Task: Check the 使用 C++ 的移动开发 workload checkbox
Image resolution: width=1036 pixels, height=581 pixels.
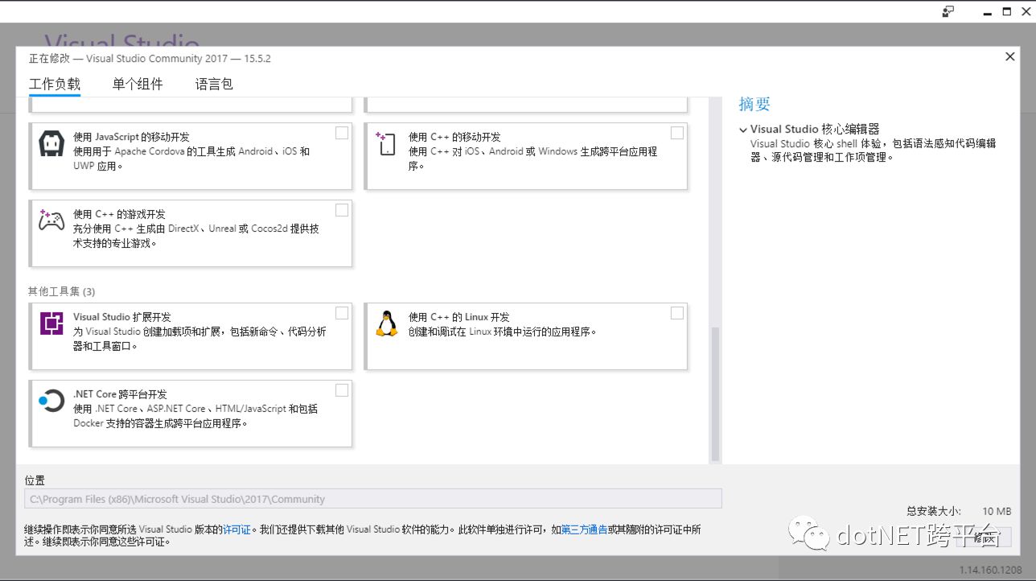Action: [x=677, y=133]
